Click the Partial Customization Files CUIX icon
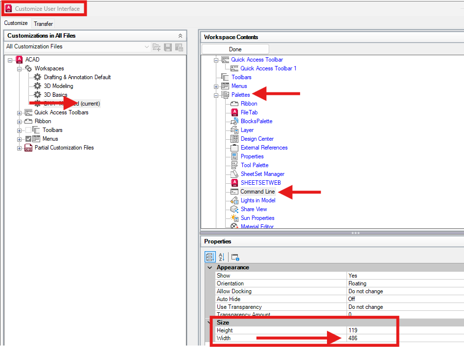This screenshot has height=347, width=464. pyautogui.click(x=28, y=148)
